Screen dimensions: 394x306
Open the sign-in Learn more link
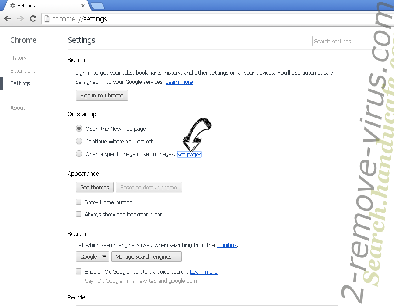[179, 82]
